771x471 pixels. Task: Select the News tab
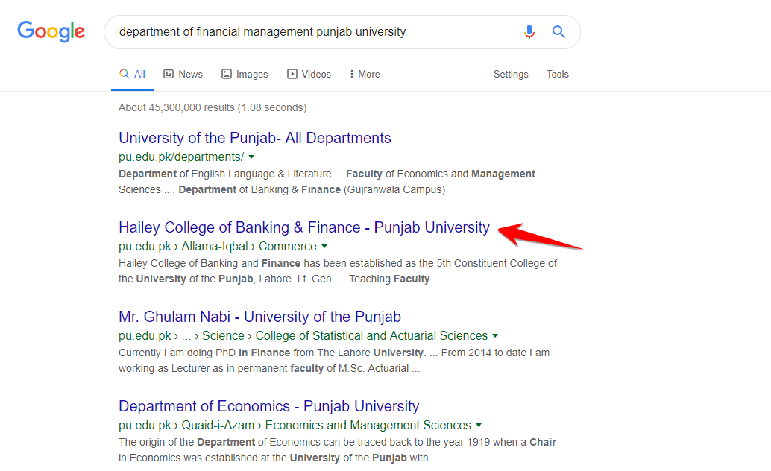183,75
